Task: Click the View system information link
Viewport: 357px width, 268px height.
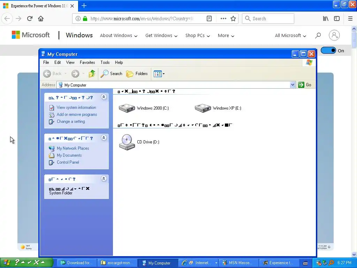Action: point(76,107)
